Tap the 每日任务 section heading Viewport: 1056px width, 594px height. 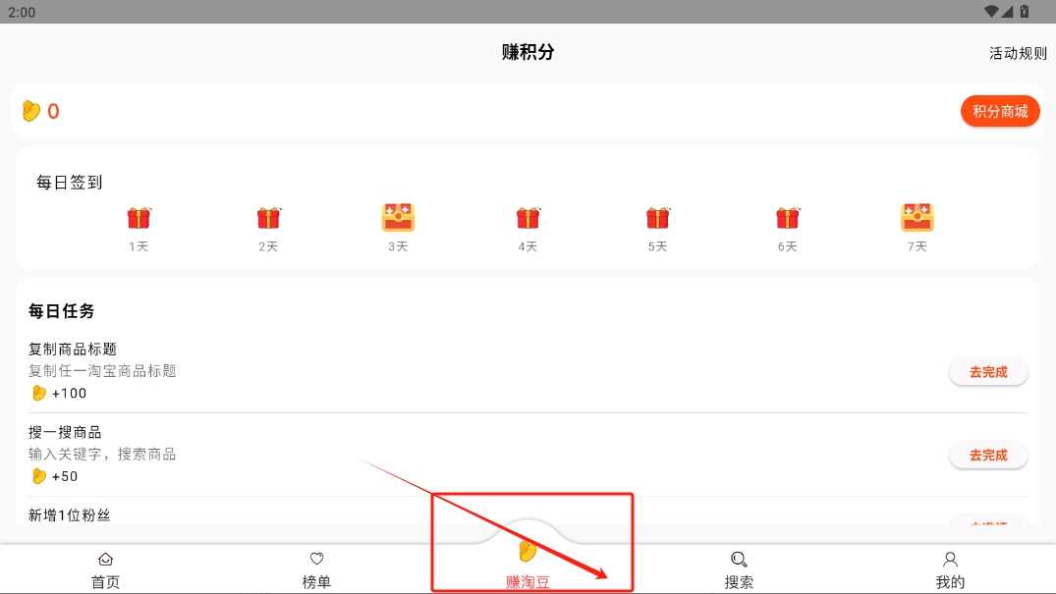[61, 311]
